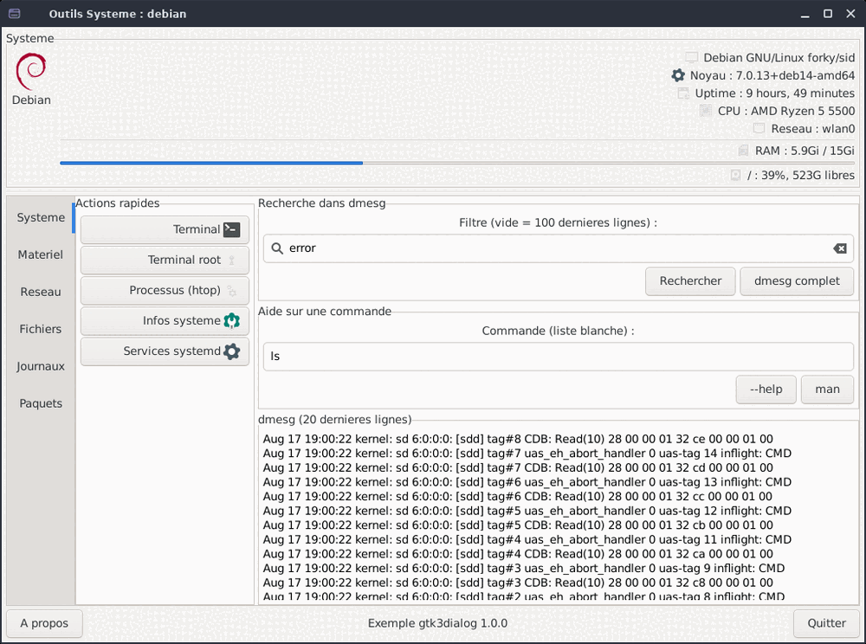This screenshot has height=644, width=866.
Task: Click the window menu icon in the title bar
Action: pyautogui.click(x=15, y=14)
